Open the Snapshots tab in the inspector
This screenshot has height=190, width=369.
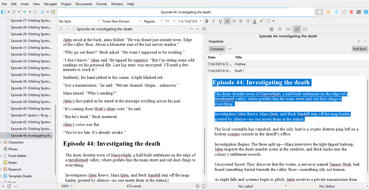tap(297, 29)
